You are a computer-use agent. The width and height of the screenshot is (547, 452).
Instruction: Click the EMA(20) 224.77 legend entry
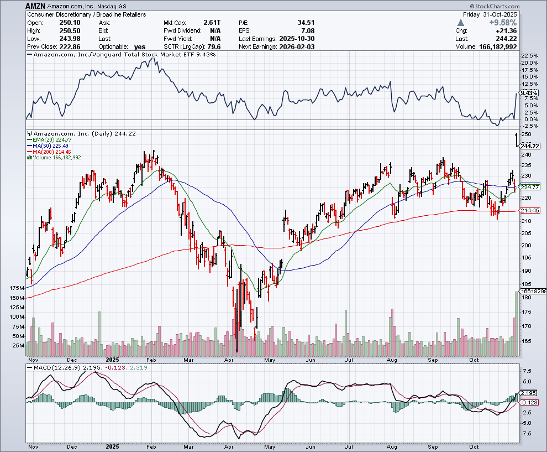click(x=49, y=140)
